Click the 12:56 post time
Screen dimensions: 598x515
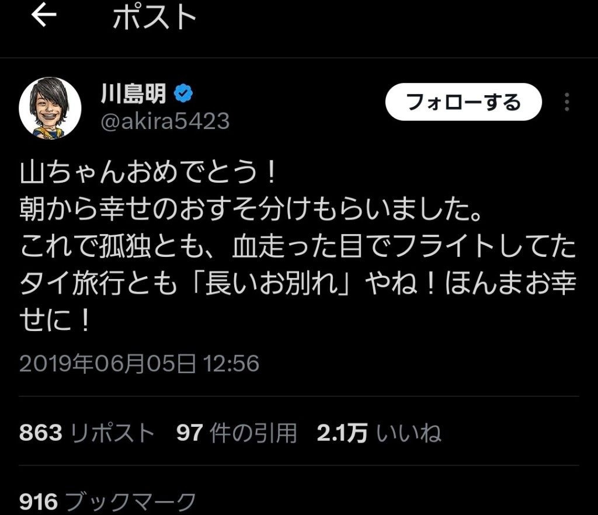coord(231,363)
